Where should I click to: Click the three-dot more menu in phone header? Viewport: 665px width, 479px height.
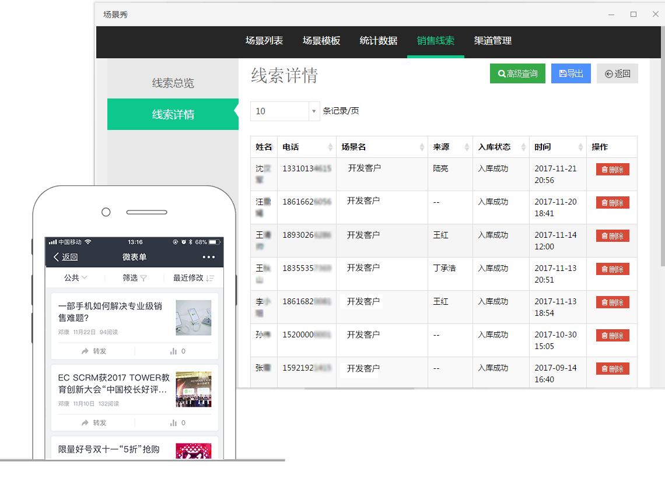[208, 257]
